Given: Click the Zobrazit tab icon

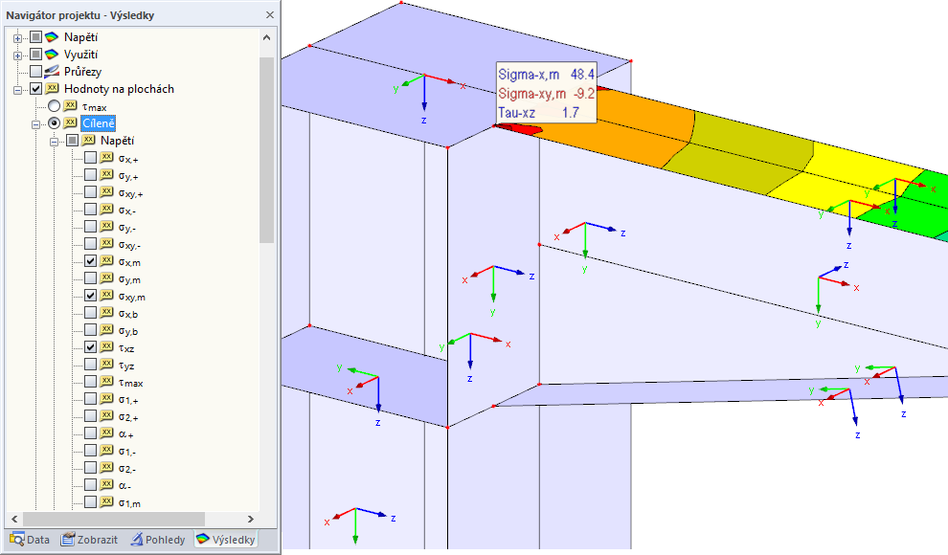Looking at the screenshot, I should tap(68, 540).
